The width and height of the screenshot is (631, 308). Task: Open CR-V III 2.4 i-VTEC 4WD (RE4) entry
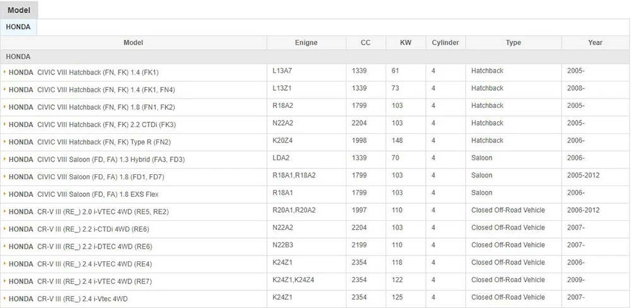[x=80, y=264]
